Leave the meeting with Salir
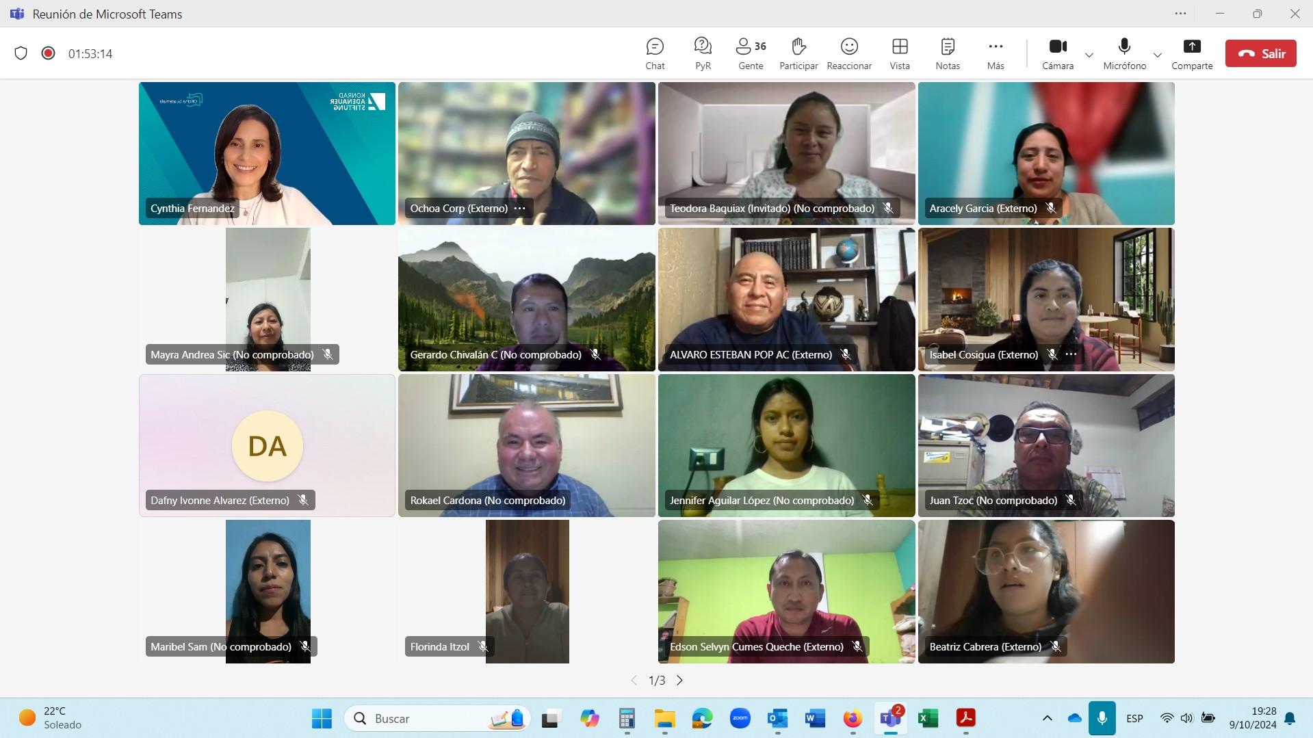The image size is (1313, 738). [x=1260, y=53]
